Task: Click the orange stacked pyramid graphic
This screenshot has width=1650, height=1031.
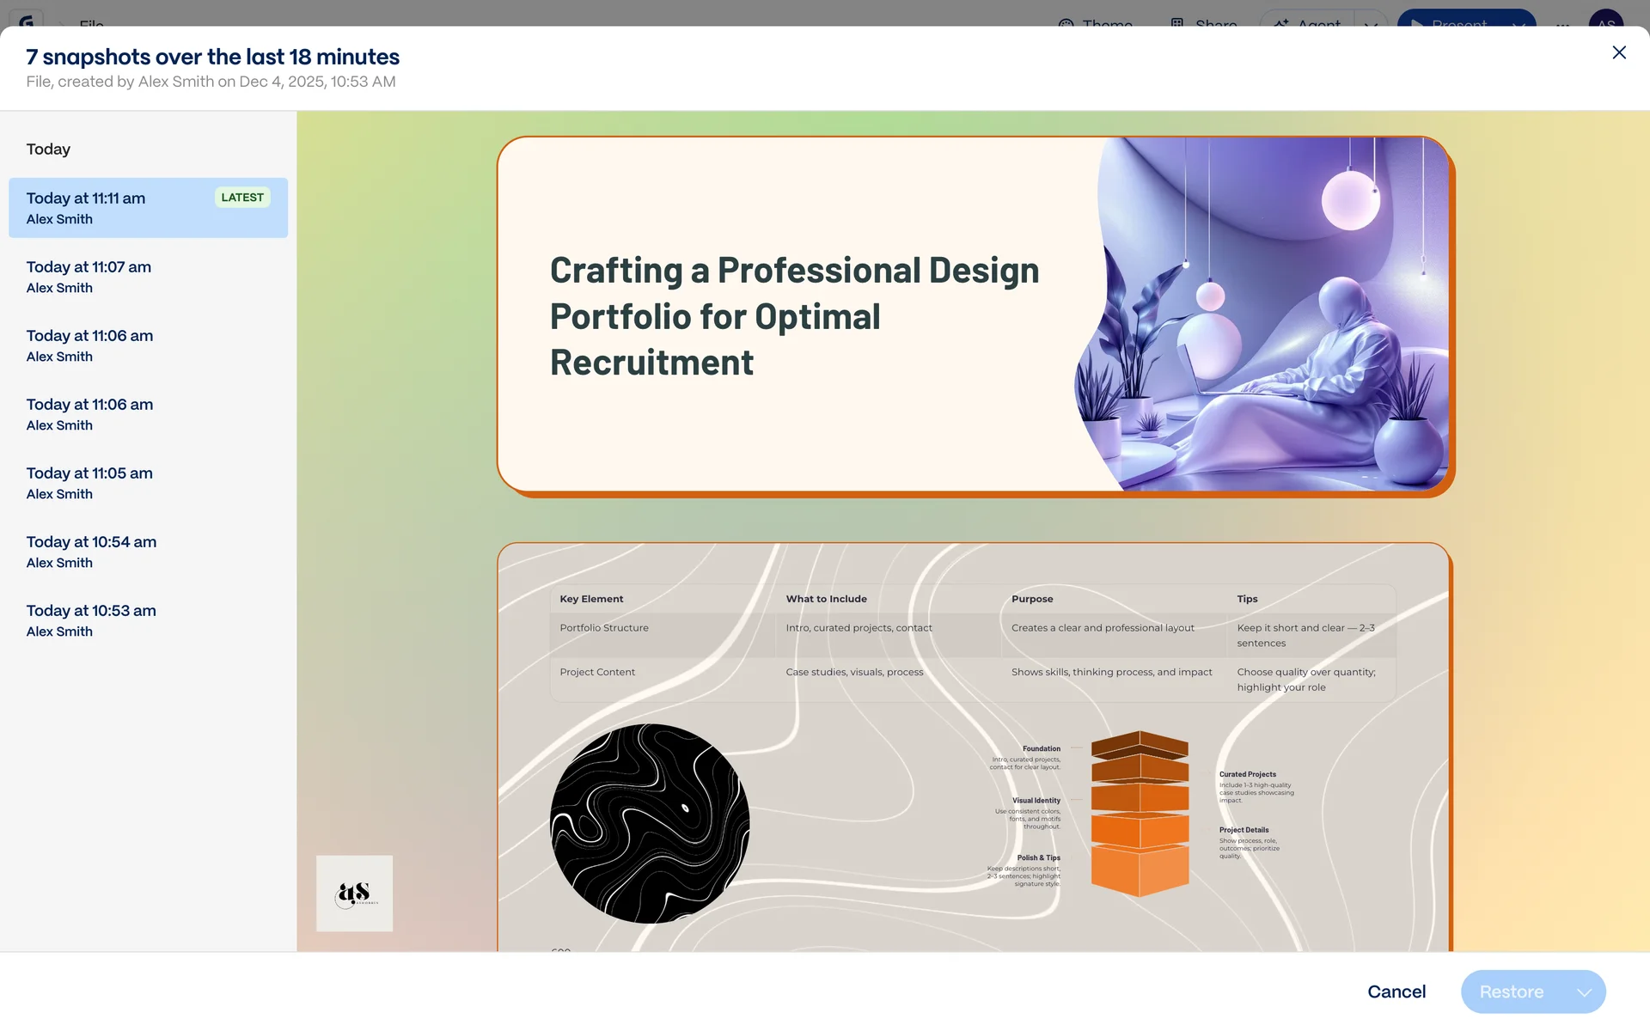Action: click(x=1140, y=813)
